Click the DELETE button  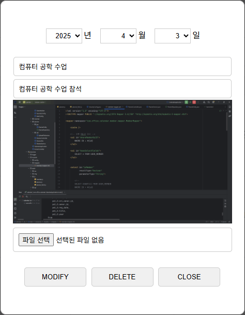[x=122, y=277]
